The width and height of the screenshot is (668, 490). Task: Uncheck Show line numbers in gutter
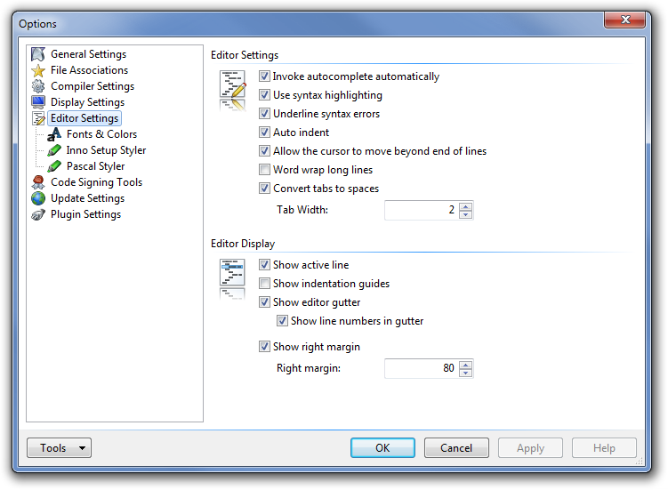(282, 321)
